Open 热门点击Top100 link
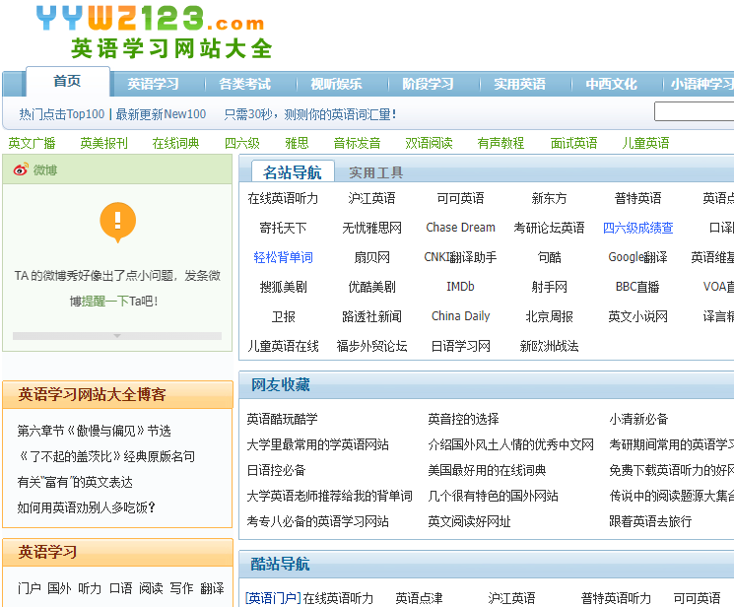The width and height of the screenshot is (734, 607). 61,114
